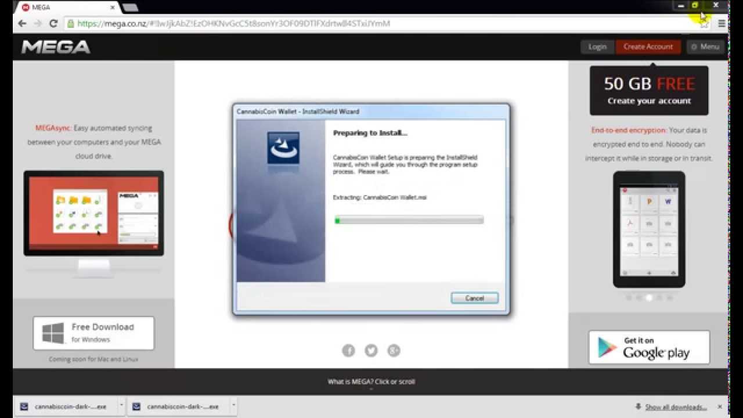The width and height of the screenshot is (743, 418).
Task: Click the InstallShield setup icon in the wizard
Action: [283, 148]
